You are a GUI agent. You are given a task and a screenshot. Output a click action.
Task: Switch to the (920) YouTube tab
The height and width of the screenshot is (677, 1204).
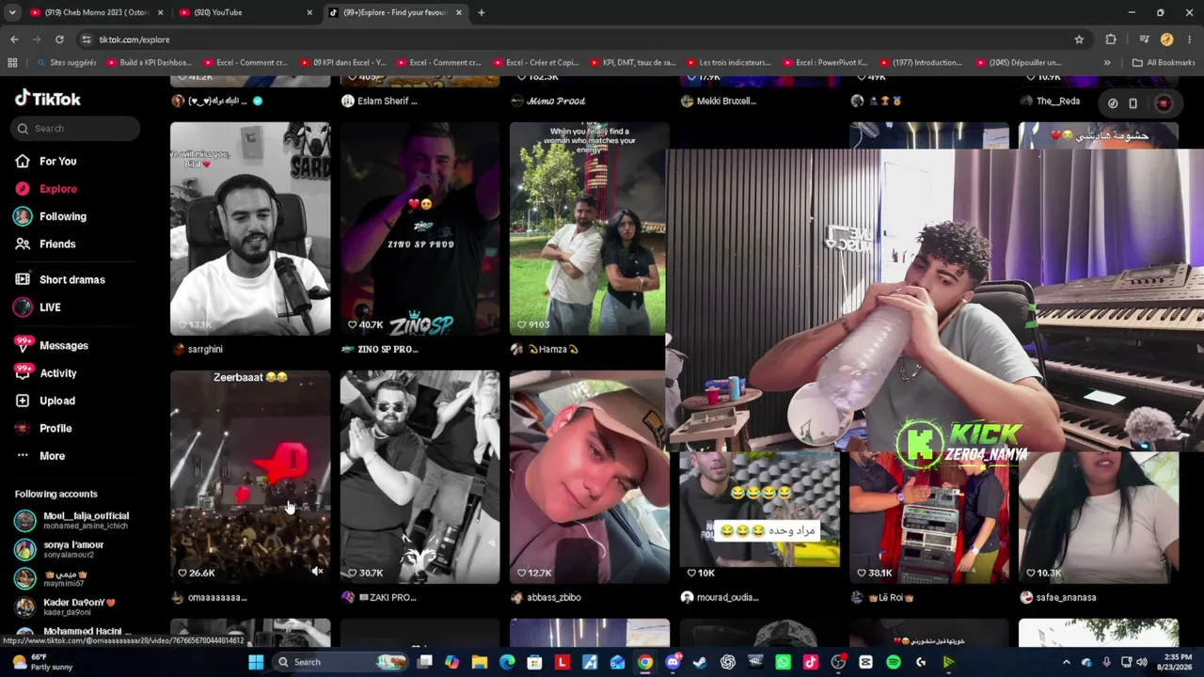tap(247, 12)
